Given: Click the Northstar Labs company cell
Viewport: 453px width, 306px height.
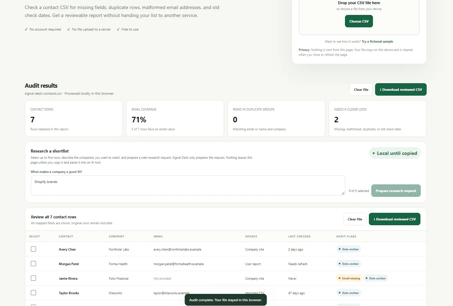Looking at the screenshot, I should point(119,250).
